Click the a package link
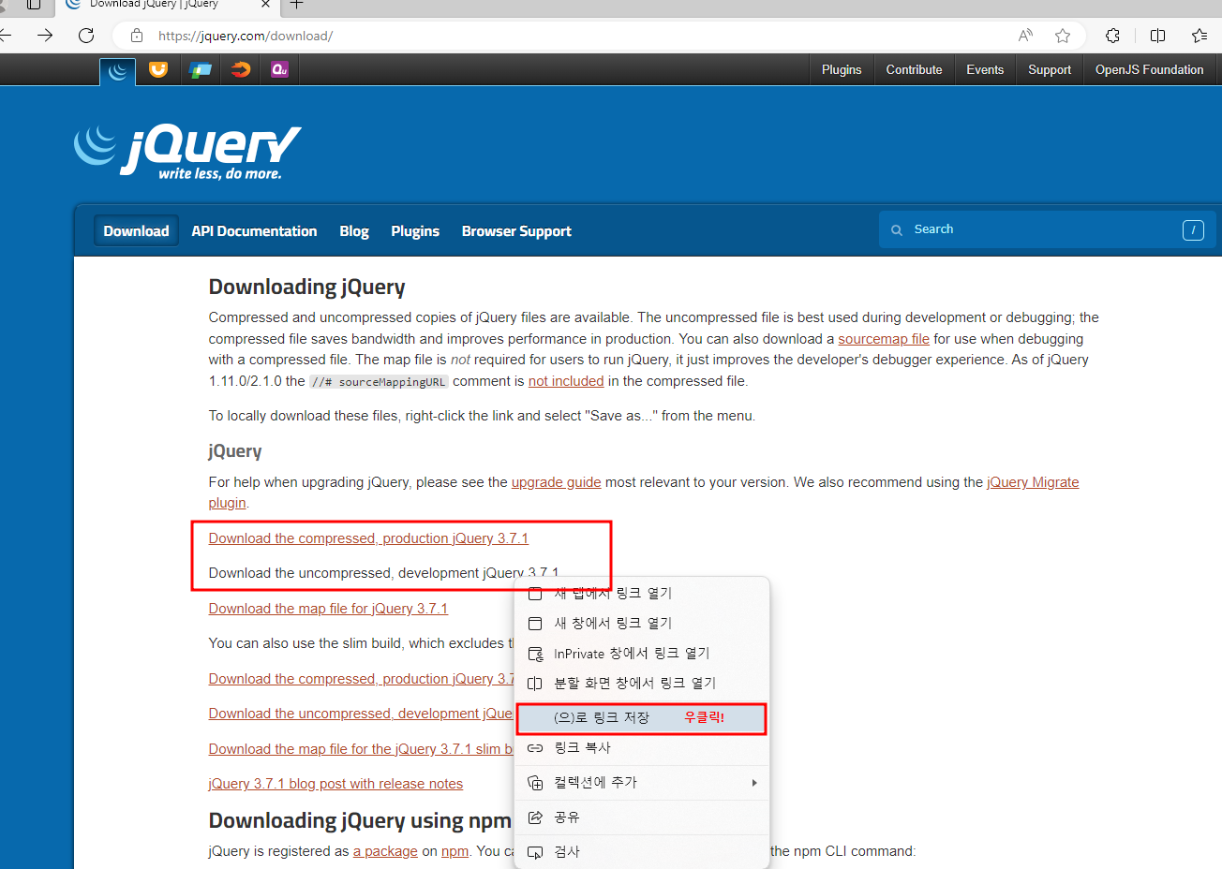1222x869 pixels. [x=385, y=851]
